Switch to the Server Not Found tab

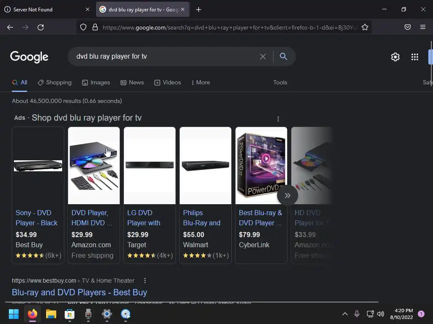47,9
